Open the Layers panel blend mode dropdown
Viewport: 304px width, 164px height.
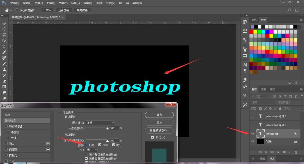click(x=263, y=103)
